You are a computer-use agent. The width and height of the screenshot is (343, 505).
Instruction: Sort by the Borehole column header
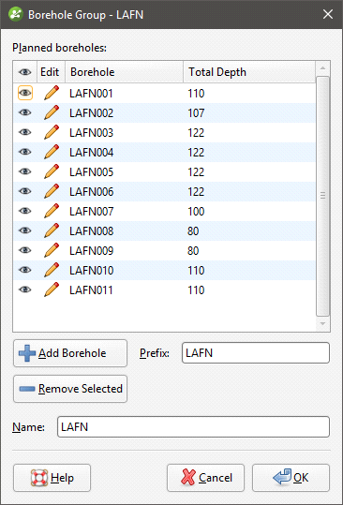pyautogui.click(x=125, y=72)
